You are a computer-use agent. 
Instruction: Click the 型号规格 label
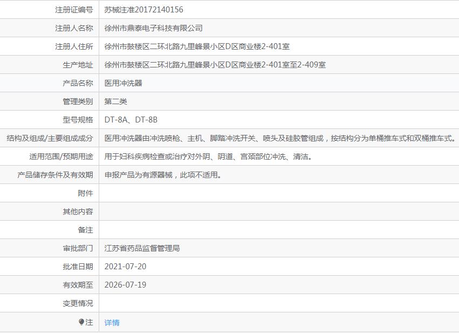(78, 120)
